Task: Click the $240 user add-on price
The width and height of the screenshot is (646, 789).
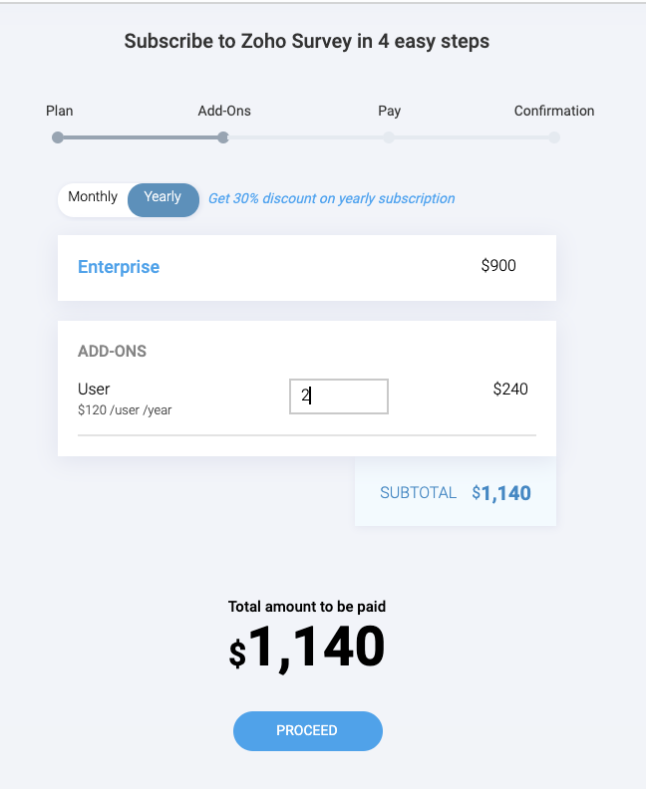Action: [510, 390]
